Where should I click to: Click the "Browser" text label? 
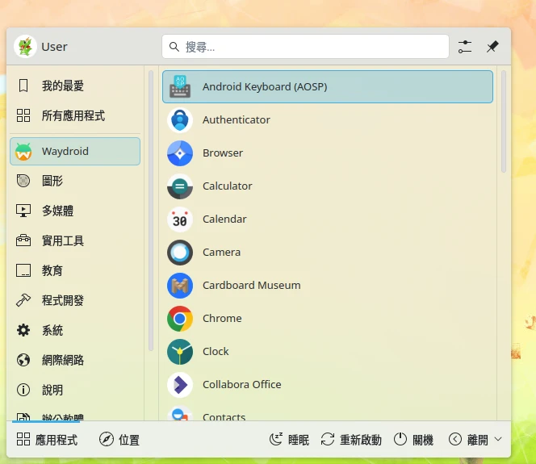tap(223, 153)
